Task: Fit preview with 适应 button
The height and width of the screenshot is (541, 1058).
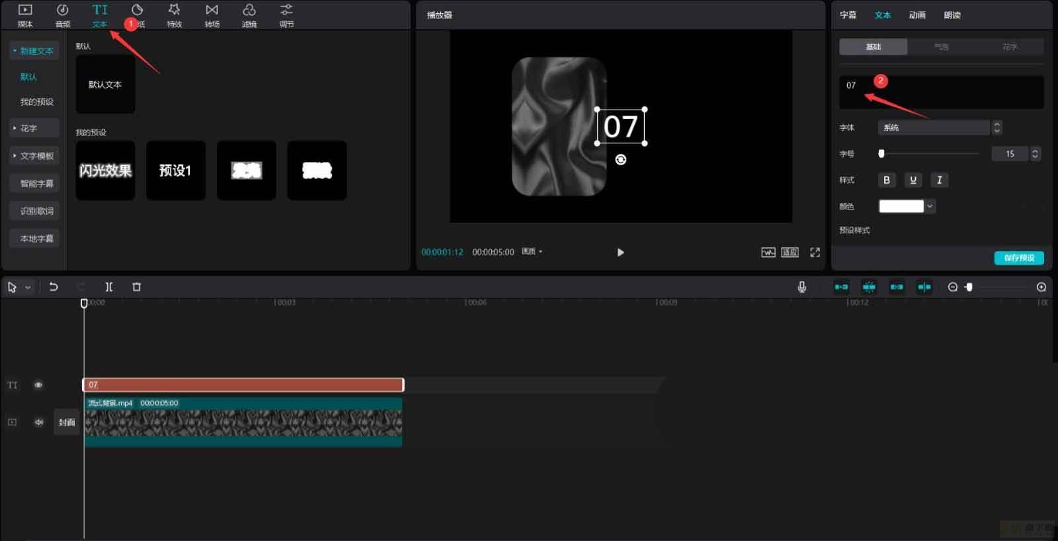Action: coord(790,252)
